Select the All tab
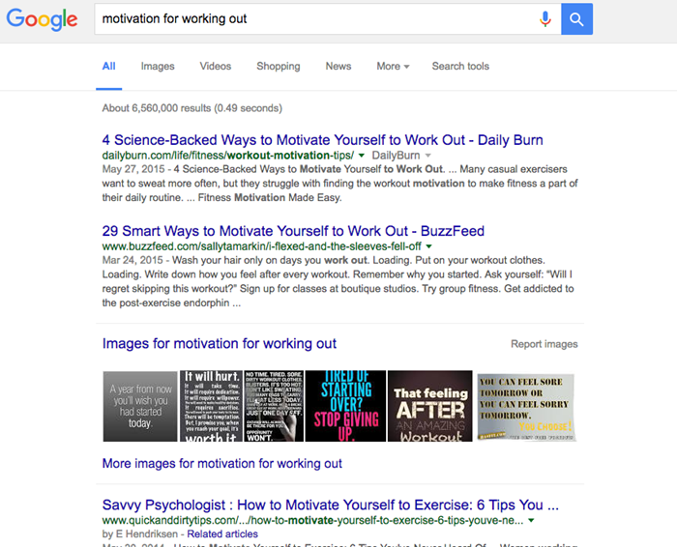 tap(108, 66)
